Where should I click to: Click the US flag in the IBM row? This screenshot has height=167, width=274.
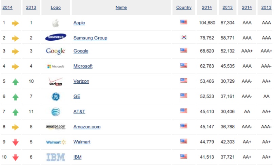[184, 156]
